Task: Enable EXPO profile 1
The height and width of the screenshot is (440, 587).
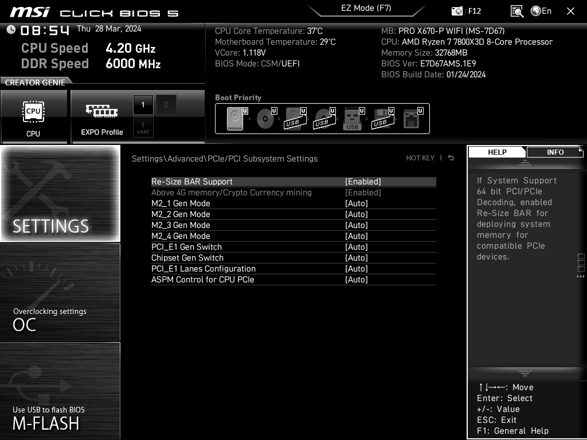Action: (143, 105)
